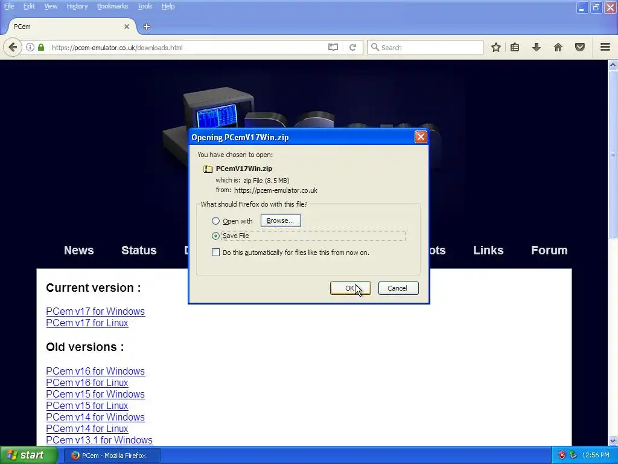This screenshot has width=618, height=464.
Task: Go to the Status page
Action: [139, 250]
